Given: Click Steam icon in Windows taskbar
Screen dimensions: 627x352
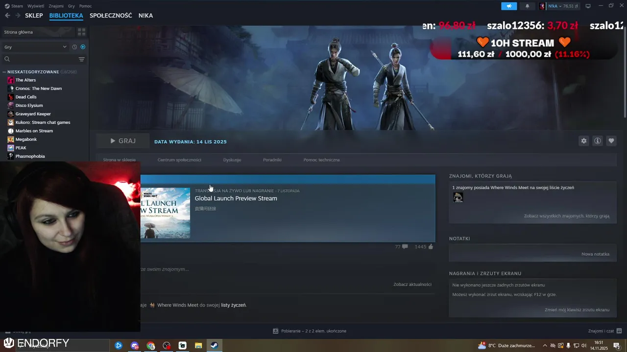Looking at the screenshot, I should click(x=214, y=345).
